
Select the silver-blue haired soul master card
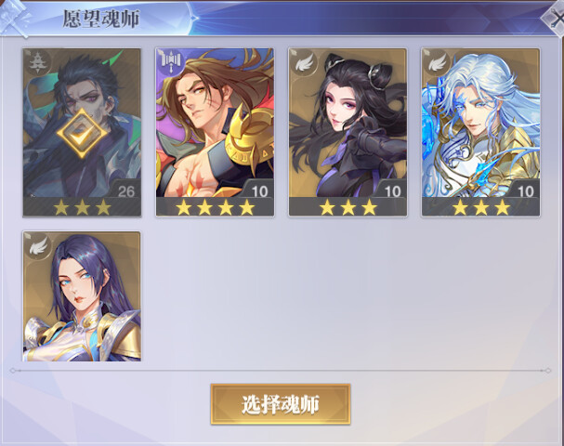click(481, 132)
